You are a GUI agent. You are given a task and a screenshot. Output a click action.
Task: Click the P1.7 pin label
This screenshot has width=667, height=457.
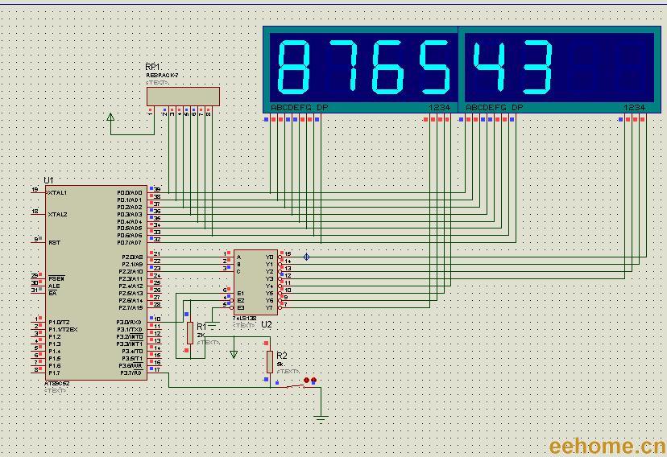(55, 373)
